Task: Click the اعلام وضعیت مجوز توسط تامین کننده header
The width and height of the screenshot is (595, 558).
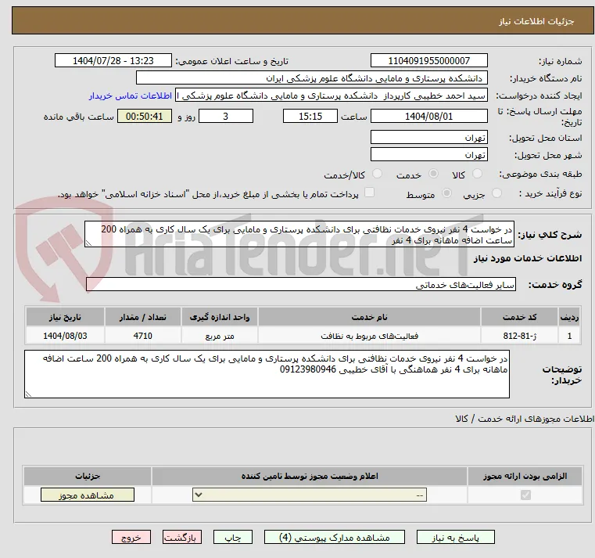Action: coord(310,476)
